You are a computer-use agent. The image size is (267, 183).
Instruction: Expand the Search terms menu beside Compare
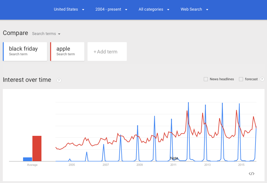tap(46, 34)
